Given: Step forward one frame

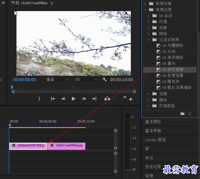Looking at the screenshot, I should tap(84, 99).
